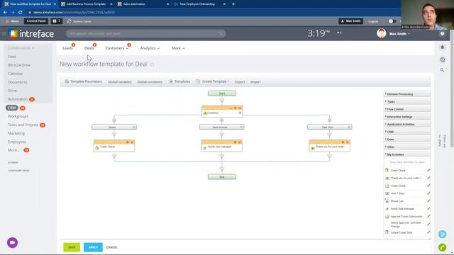Open Create Template dropdown
The height and width of the screenshot is (255, 454).
tap(213, 81)
